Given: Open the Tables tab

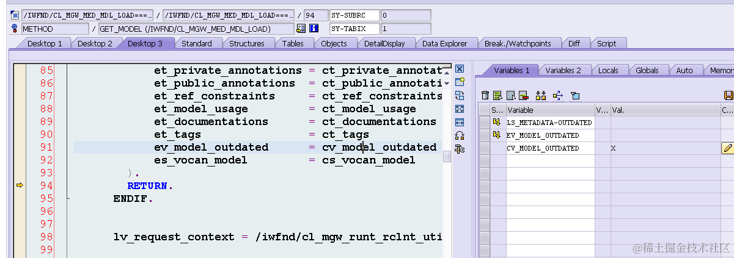Looking at the screenshot, I should tap(293, 43).
